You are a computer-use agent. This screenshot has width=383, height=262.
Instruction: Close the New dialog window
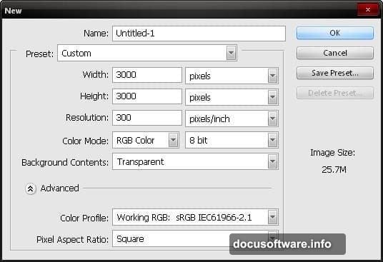coord(367,9)
